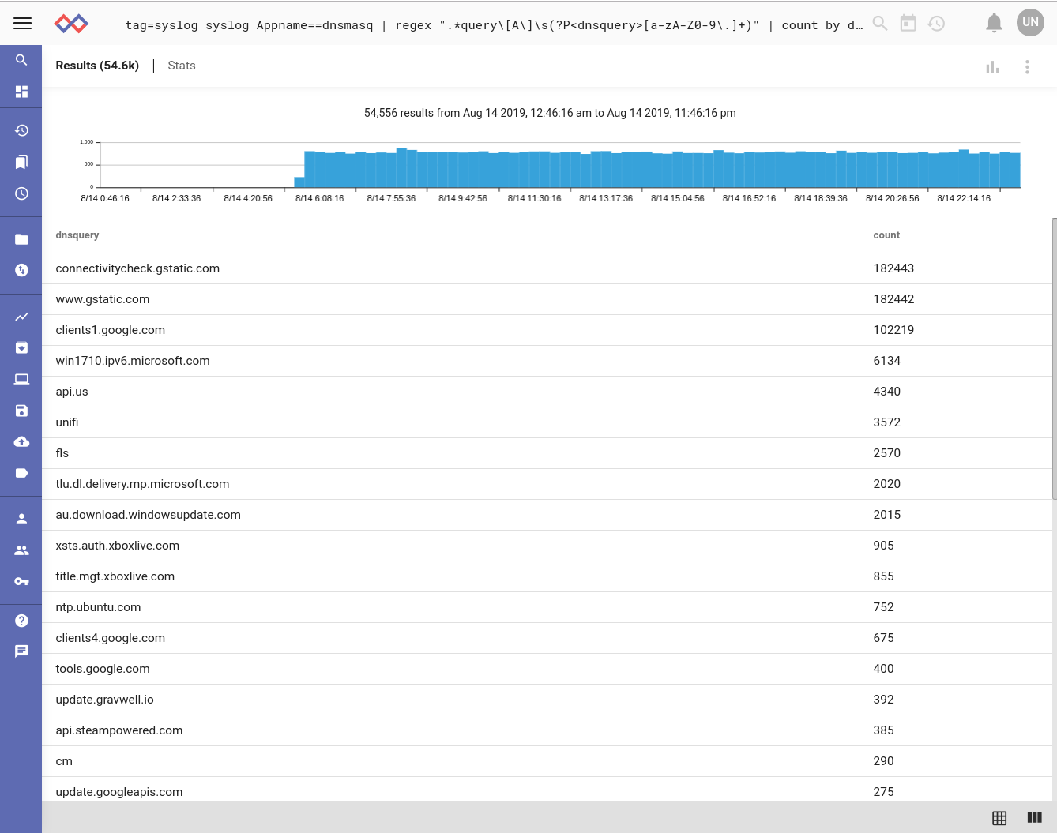Select the title.mgt.xboxlive.com row
Screen dimensions: 1057x833
(547, 576)
